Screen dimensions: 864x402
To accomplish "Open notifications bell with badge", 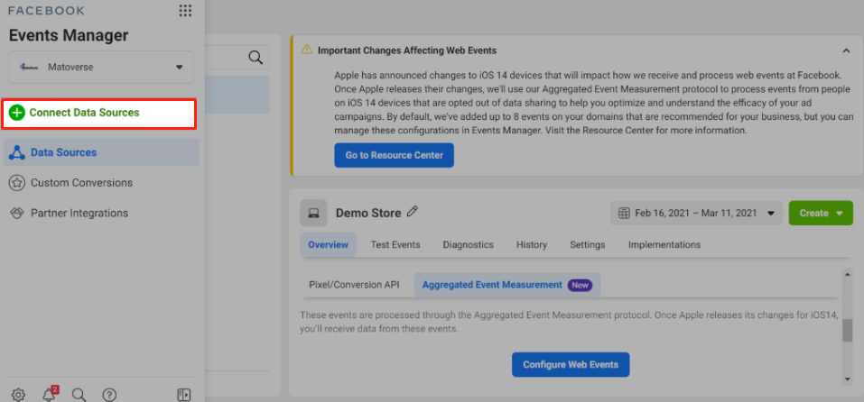I will pos(50,394).
